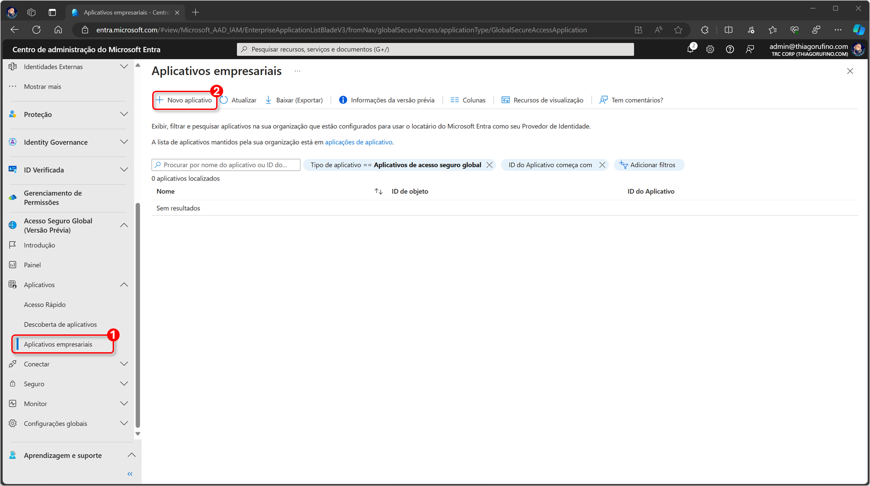Collapse Acesso Seguro Global section
The width and height of the screenshot is (870, 486).
pos(124,225)
